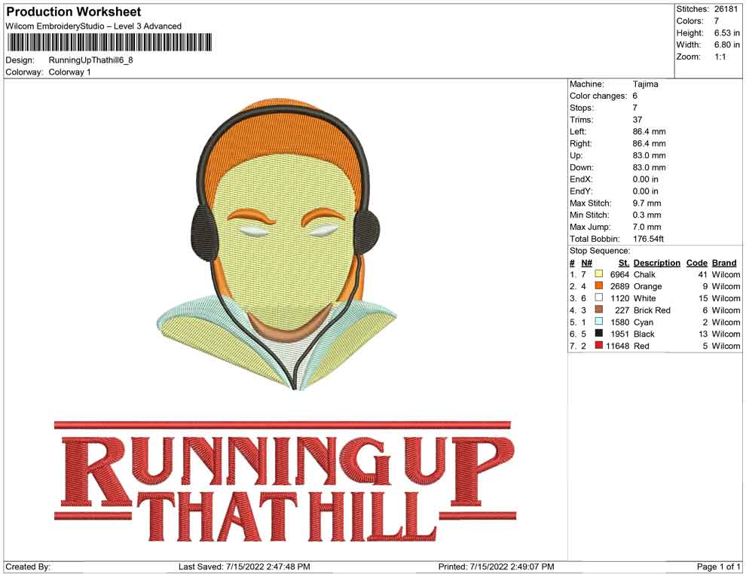Click the 'Up:' measurement label

tap(576, 155)
